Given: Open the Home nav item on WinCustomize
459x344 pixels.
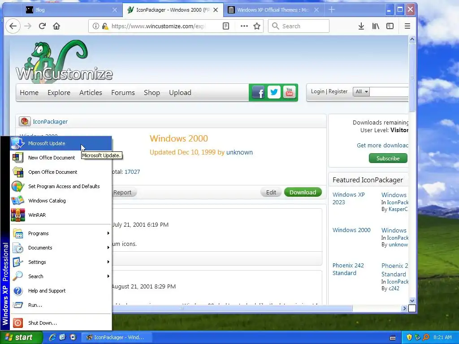Looking at the screenshot, I should point(29,92).
